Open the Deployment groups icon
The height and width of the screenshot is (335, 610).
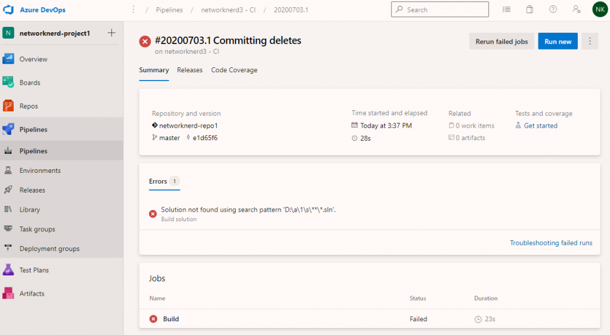(x=8, y=248)
